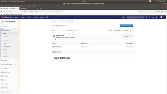Click commit SHA b92c6627
The height and width of the screenshot is (94, 167).
[126, 36]
